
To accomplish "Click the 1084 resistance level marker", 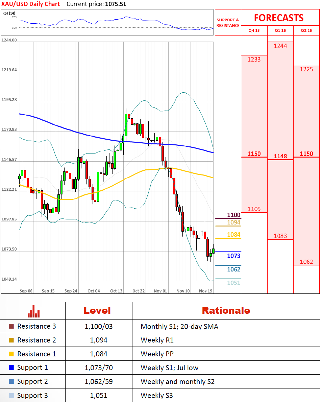I will [233, 235].
